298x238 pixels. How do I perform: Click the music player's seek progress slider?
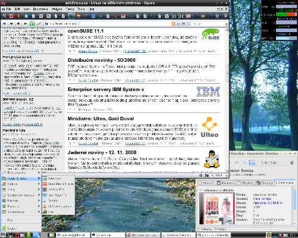[269, 162]
